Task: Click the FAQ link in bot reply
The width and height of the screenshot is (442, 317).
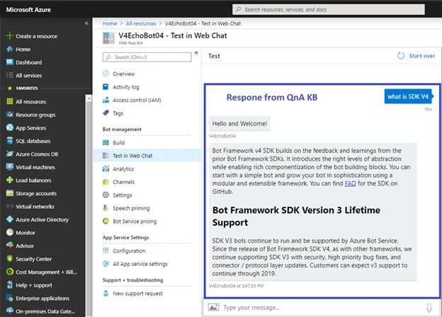Action: 350,183
